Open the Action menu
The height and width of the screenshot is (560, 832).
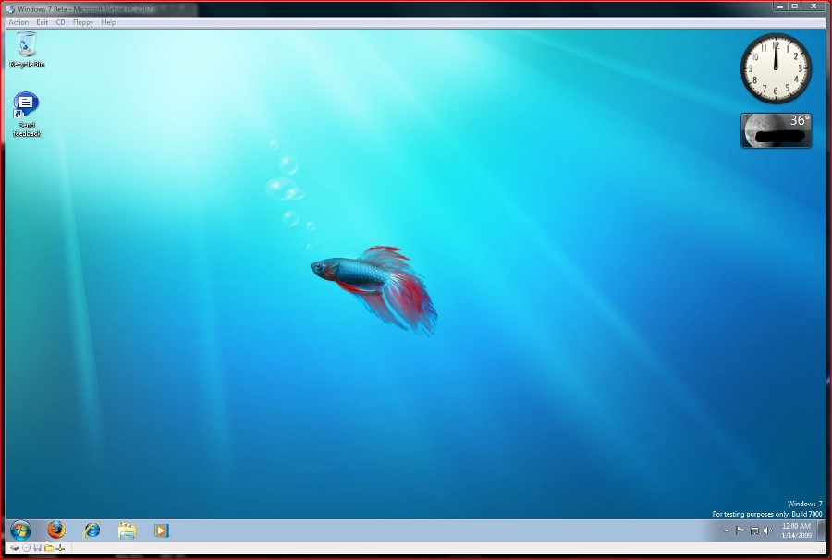coord(18,22)
